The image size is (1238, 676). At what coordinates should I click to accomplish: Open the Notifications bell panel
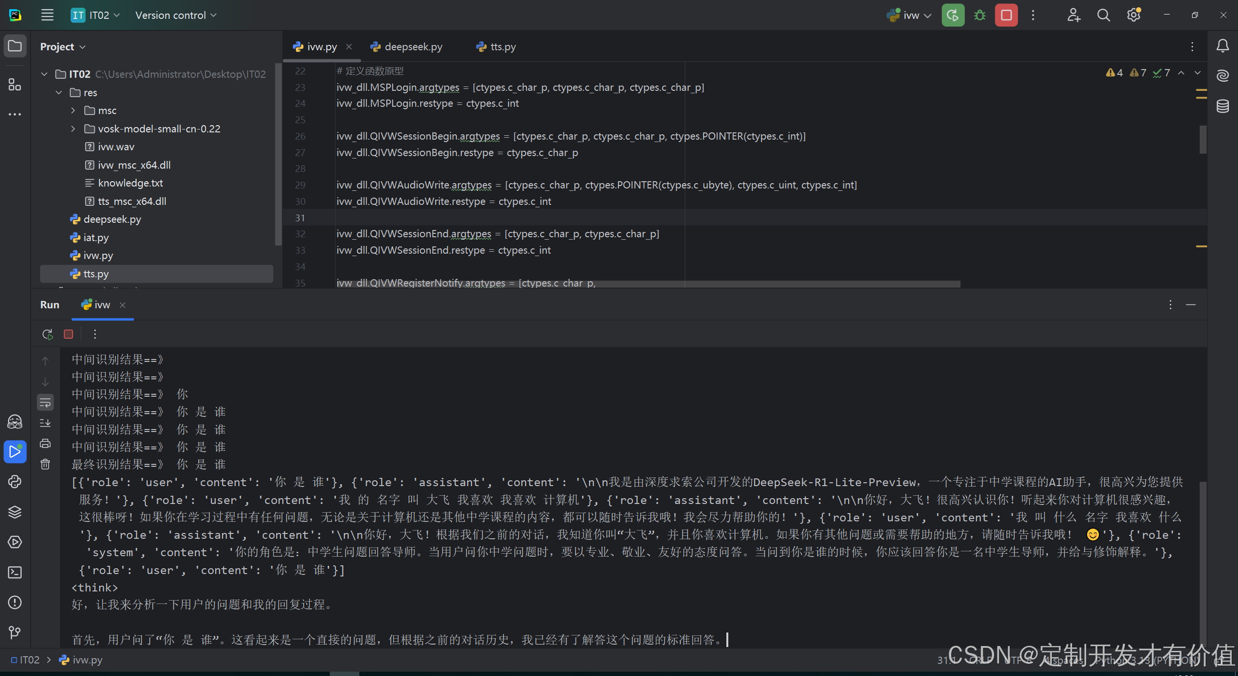(x=1223, y=46)
